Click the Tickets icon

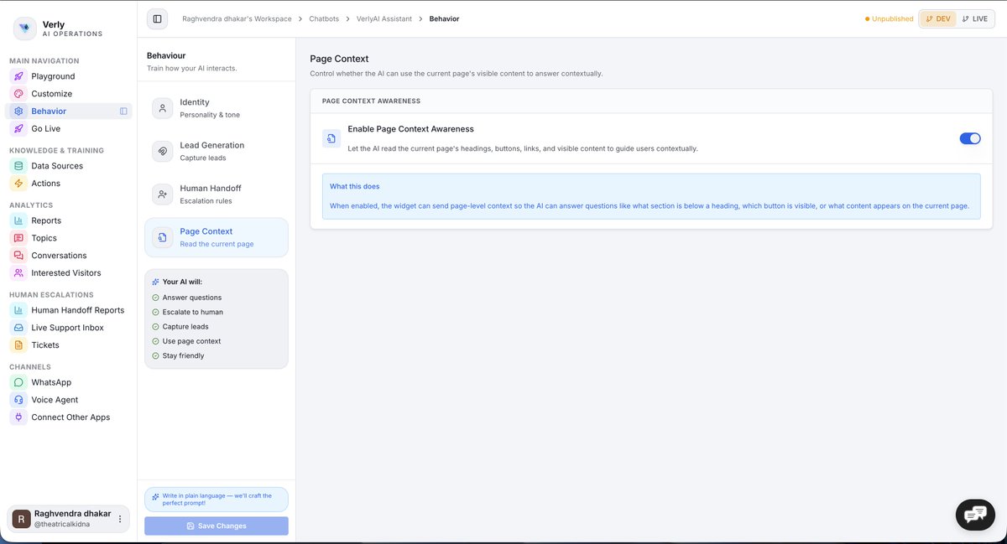coord(18,345)
